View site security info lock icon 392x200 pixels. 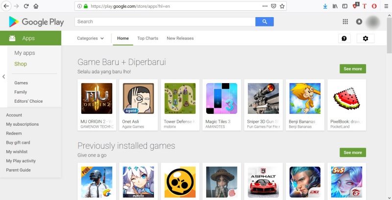click(x=86, y=6)
